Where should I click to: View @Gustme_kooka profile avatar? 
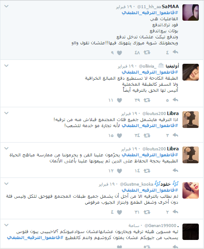pyautogui.click(x=191, y=190)
